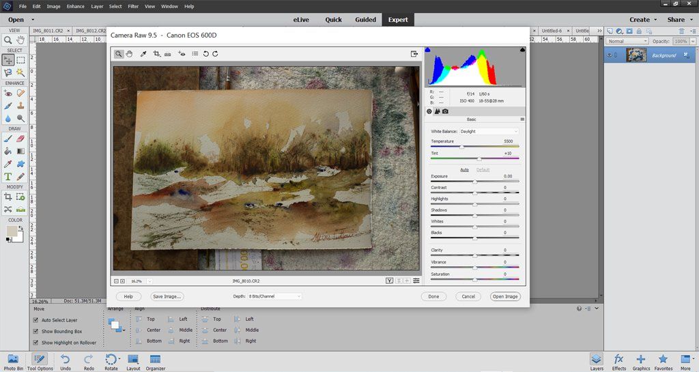Viewport: 699px width, 372px height.
Task: Toggle before/after preview Y button
Action: click(389, 281)
